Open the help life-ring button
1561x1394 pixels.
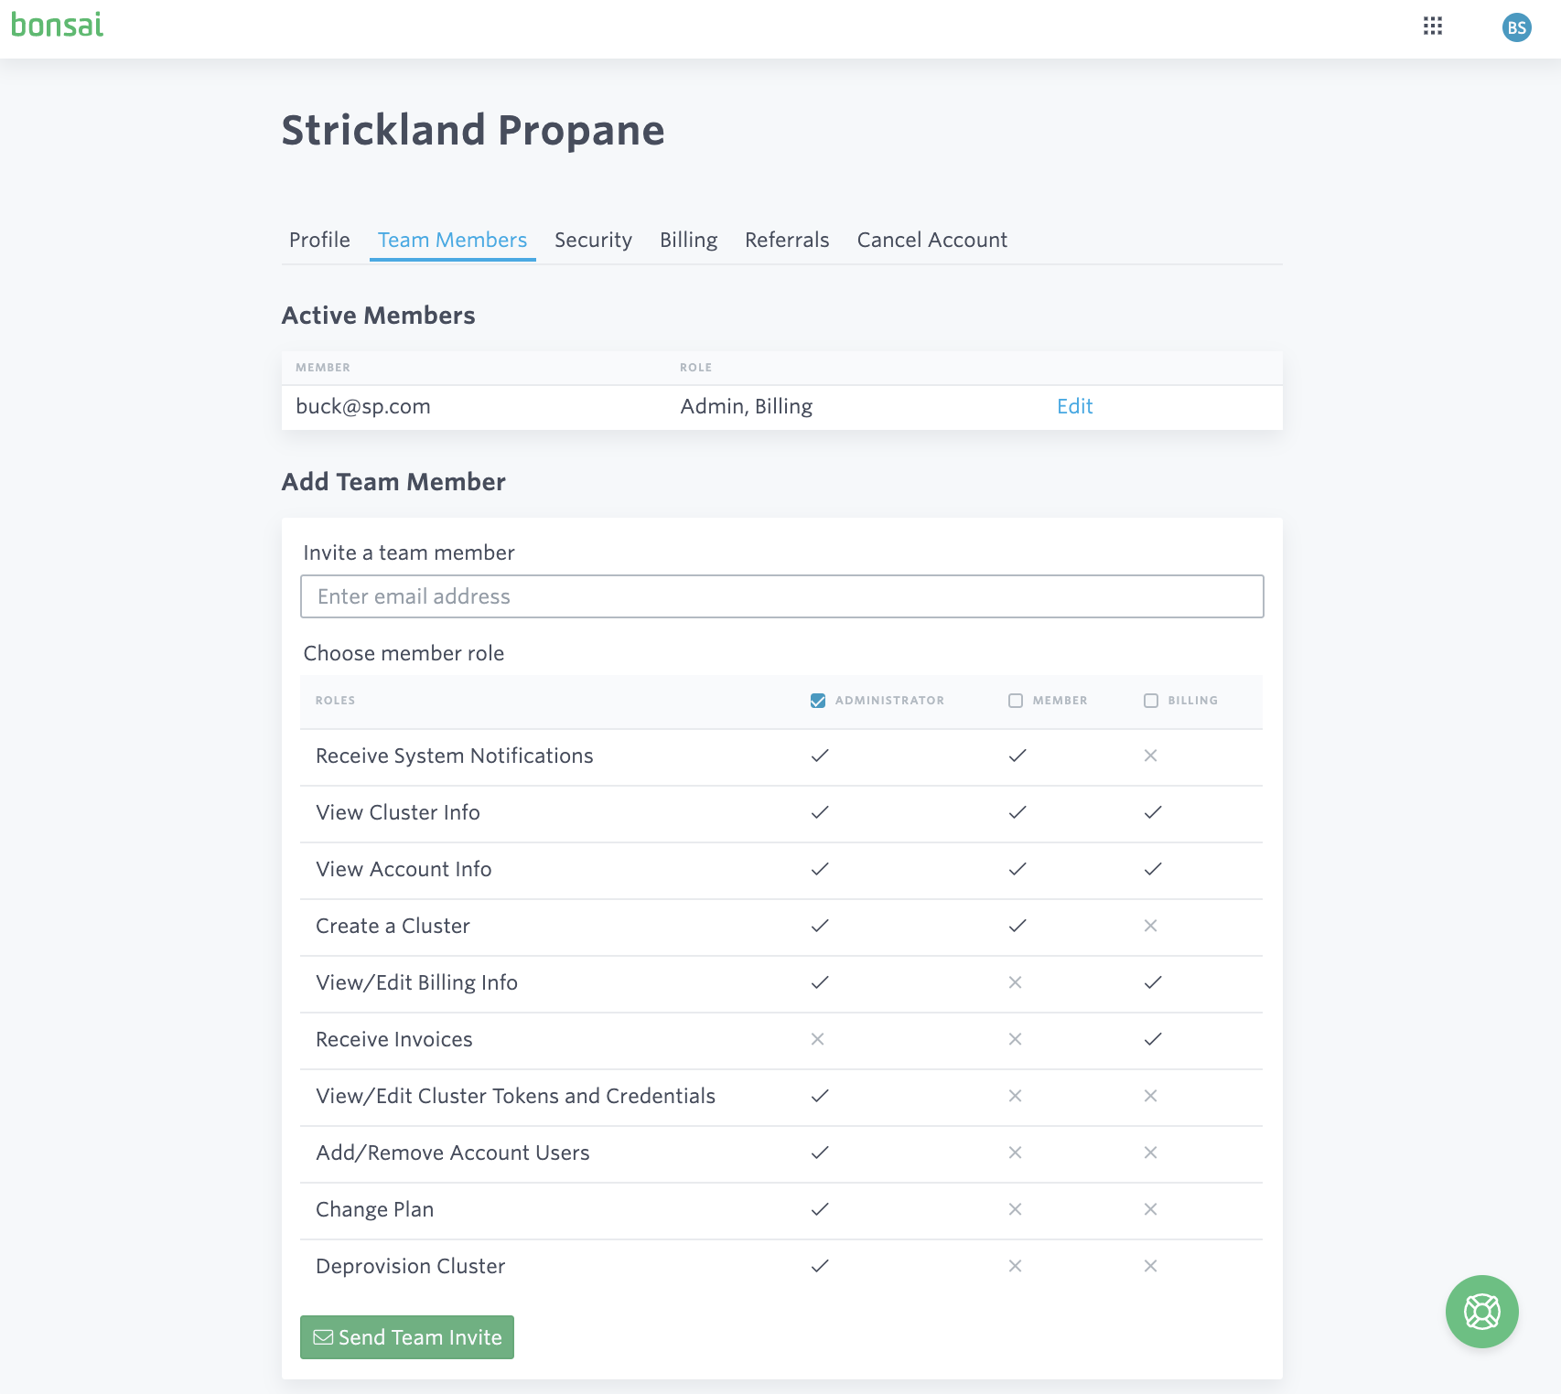1480,1311
